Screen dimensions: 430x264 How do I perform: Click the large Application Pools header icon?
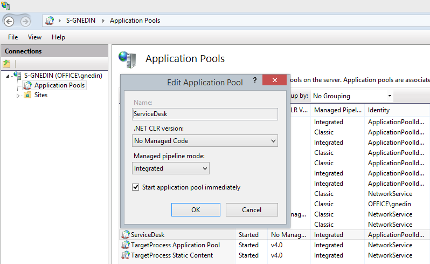(x=127, y=59)
